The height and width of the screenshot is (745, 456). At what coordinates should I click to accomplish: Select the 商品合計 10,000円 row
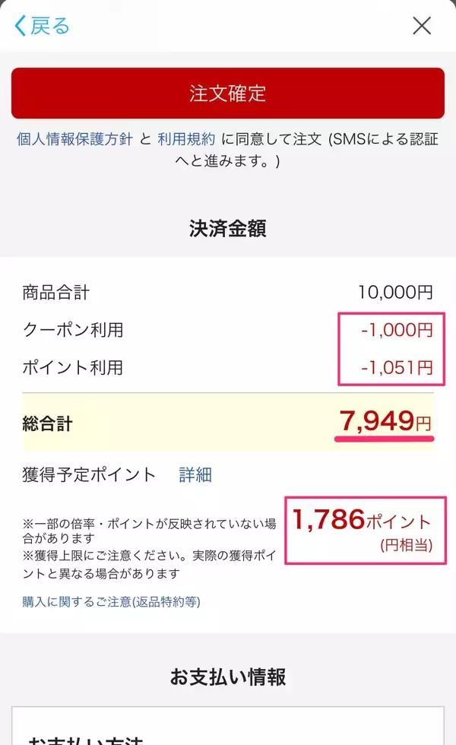point(228,292)
